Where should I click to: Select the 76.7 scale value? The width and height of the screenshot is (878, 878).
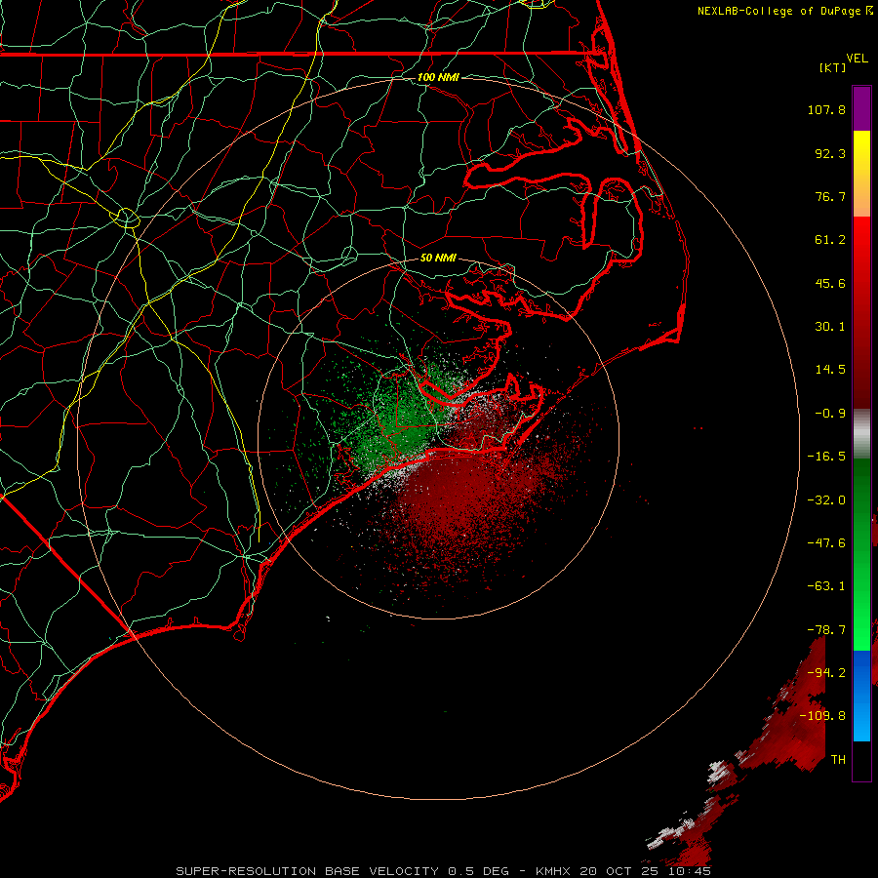pos(830,196)
